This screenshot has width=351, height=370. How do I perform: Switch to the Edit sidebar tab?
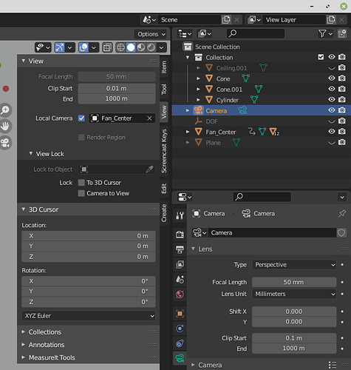coord(164,189)
